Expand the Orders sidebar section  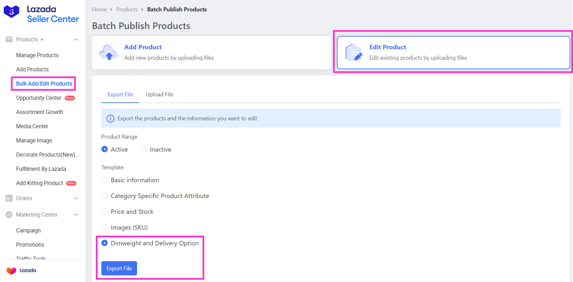click(76, 198)
